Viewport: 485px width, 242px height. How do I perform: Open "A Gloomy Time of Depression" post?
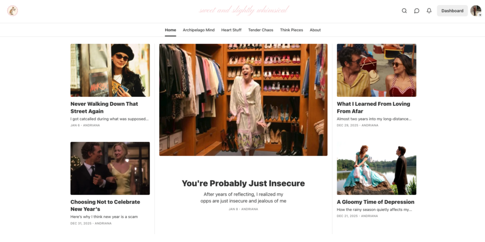[x=375, y=202]
